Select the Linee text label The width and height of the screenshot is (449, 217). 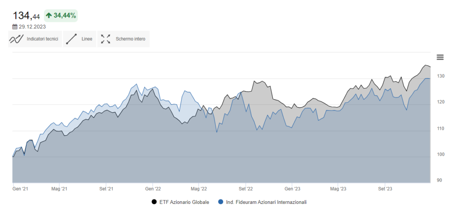click(x=87, y=39)
